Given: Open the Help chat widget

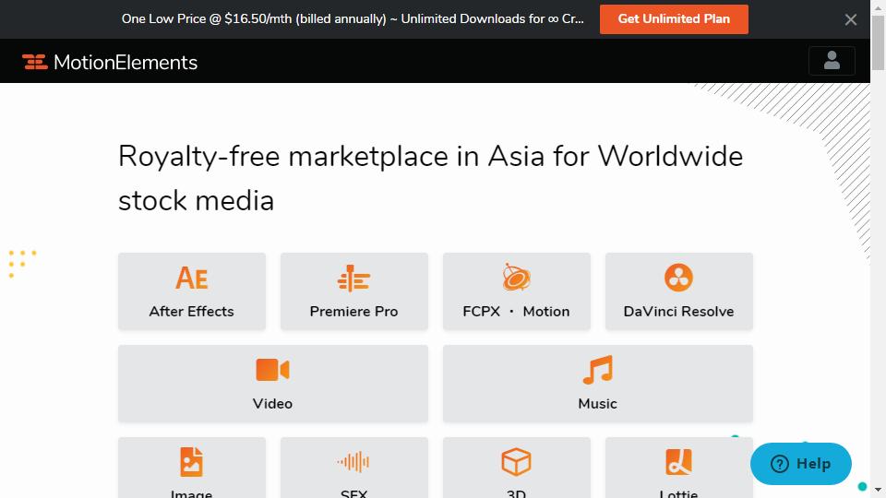Looking at the screenshot, I should 801,464.
